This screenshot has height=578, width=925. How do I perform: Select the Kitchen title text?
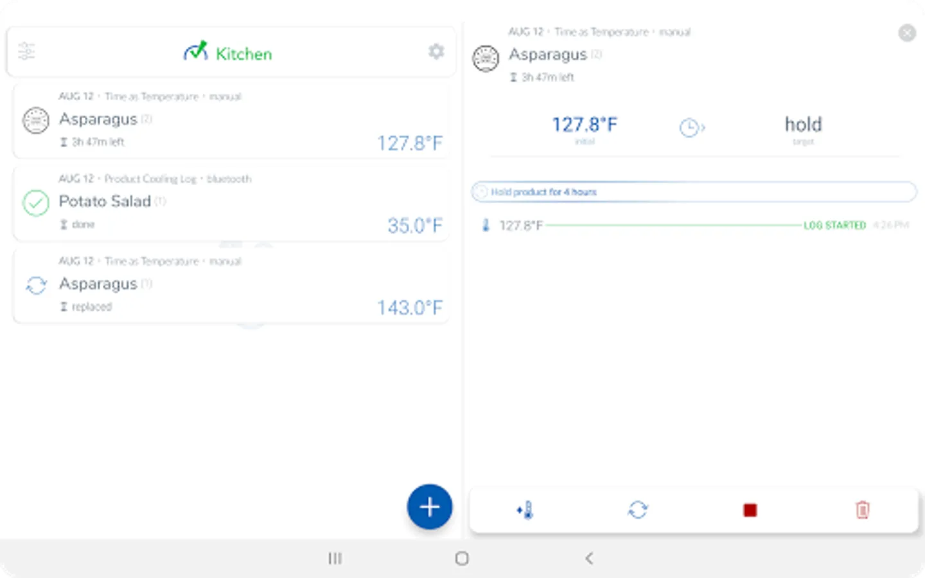point(244,54)
